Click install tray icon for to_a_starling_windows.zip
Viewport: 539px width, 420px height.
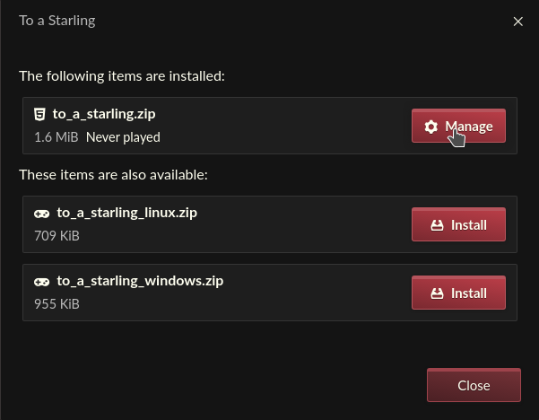(x=437, y=293)
